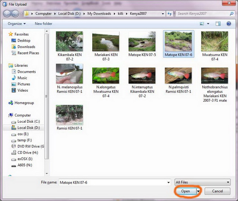Open the File name history dropdown
The height and width of the screenshot is (201, 238).
point(168,182)
